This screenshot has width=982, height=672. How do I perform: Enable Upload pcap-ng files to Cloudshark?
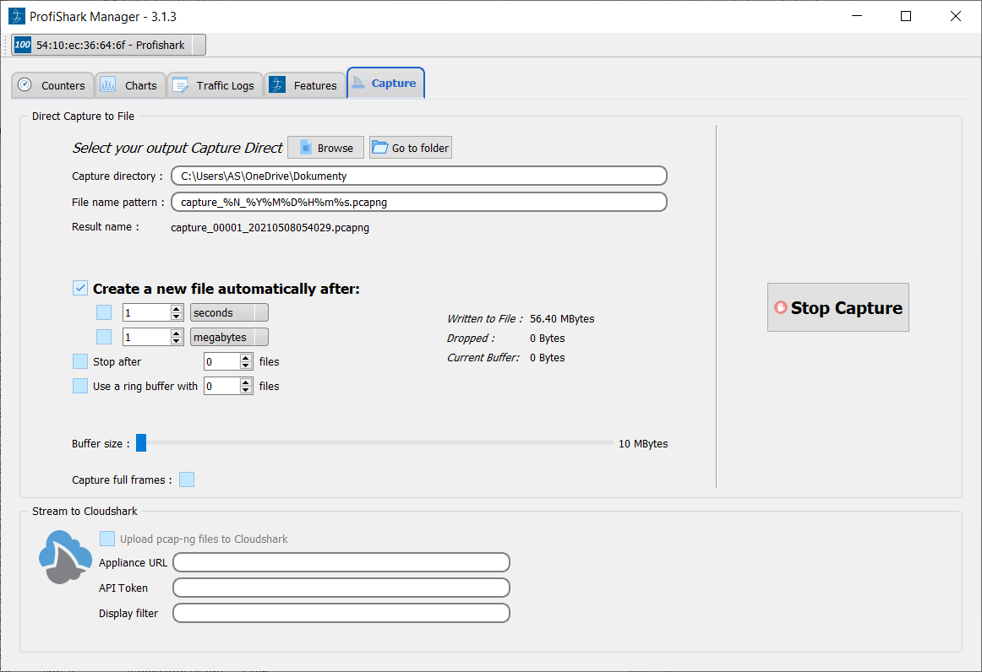107,539
